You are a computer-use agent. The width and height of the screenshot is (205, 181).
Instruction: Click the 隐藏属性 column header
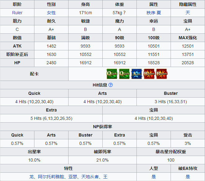188,4
